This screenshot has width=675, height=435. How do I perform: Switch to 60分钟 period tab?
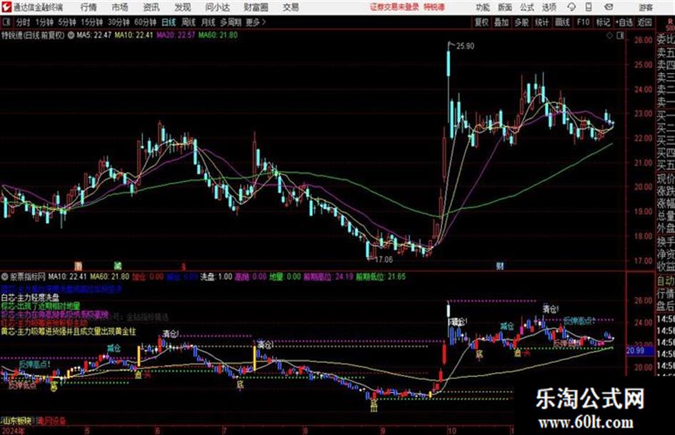pos(145,22)
